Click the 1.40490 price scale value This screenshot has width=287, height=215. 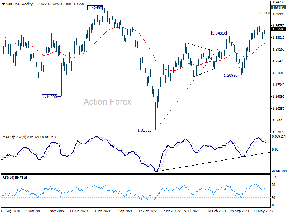279,14
